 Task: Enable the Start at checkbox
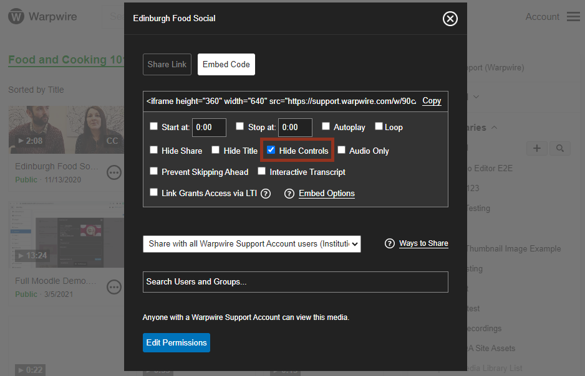click(x=153, y=126)
